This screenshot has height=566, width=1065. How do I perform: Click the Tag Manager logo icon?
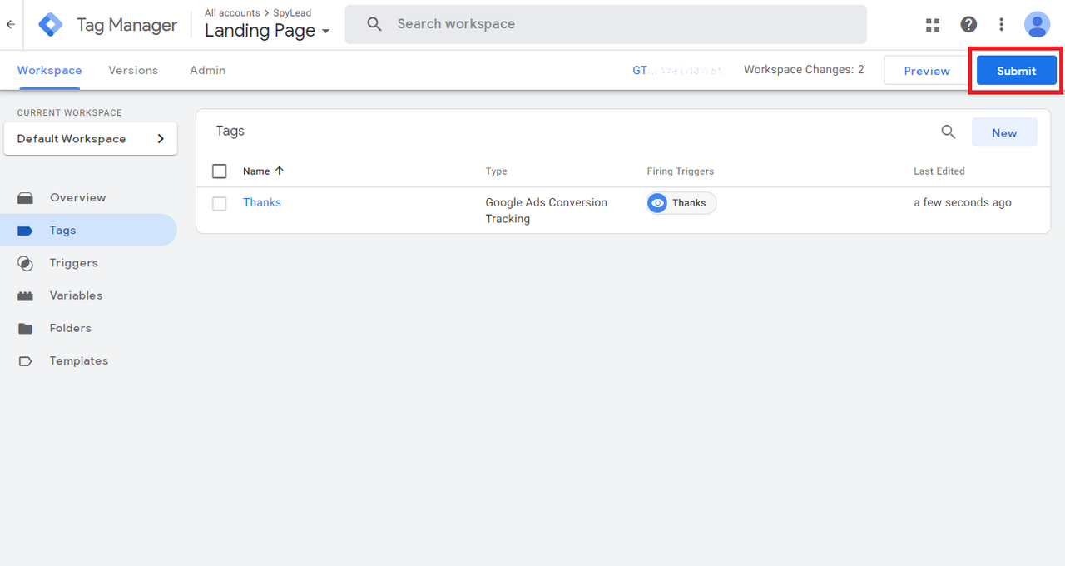point(51,25)
